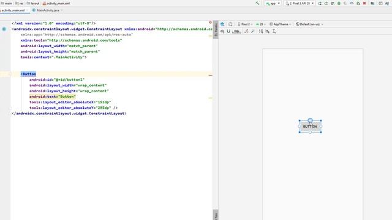This screenshot has width=392, height=220.
Task: Open the Pixel 2 preview device dropdown
Action: [x=245, y=24]
